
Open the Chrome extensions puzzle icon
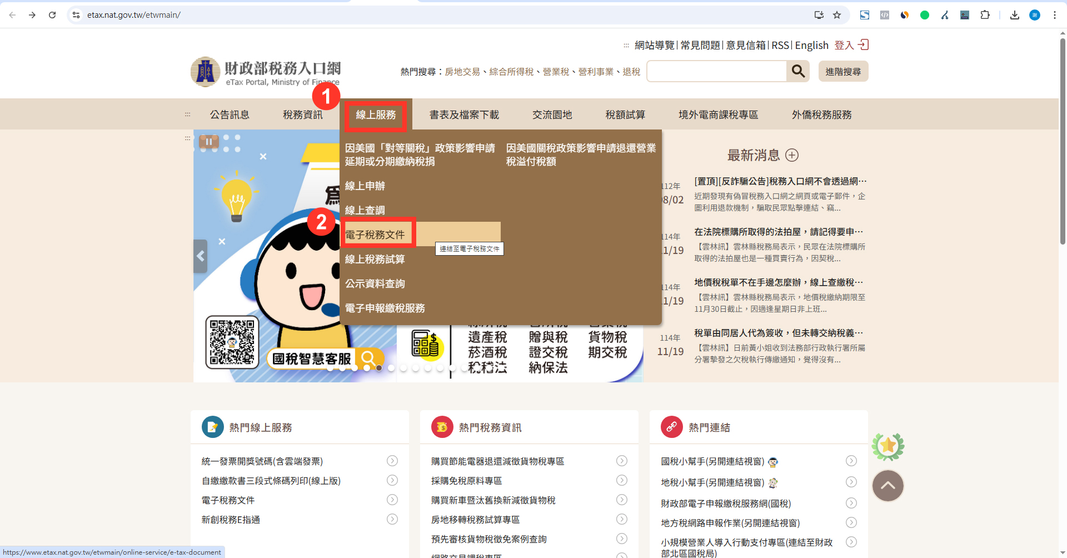(985, 15)
